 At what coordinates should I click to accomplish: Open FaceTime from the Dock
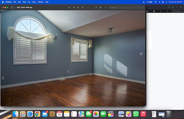pyautogui.click(x=103, y=114)
